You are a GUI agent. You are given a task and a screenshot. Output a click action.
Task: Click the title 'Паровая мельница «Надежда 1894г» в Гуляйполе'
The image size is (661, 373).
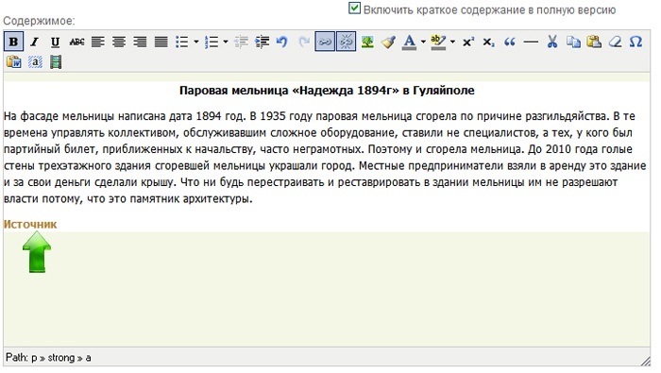(x=327, y=91)
